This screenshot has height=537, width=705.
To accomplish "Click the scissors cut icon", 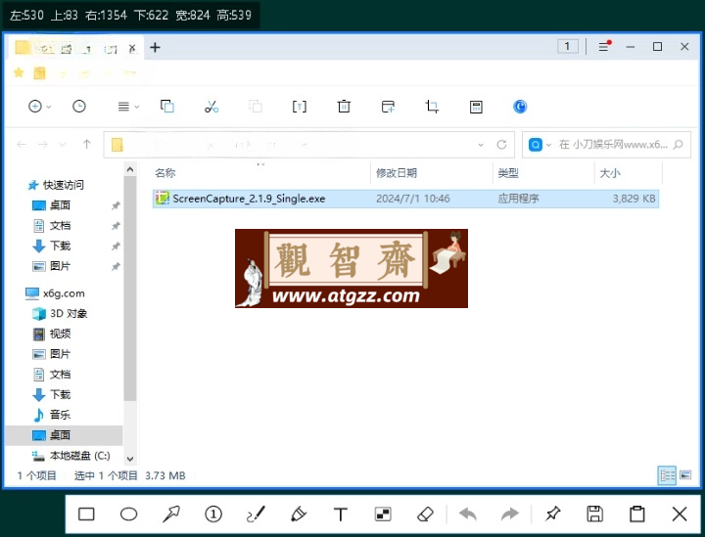I will pos(211,107).
